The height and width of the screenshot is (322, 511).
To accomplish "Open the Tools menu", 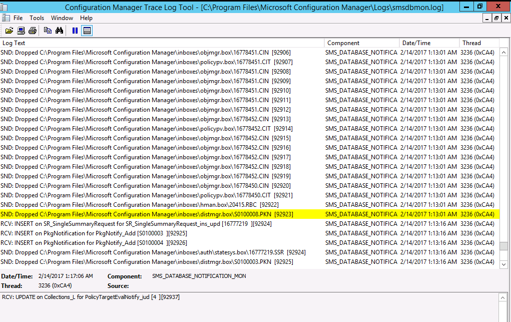I will coord(37,18).
